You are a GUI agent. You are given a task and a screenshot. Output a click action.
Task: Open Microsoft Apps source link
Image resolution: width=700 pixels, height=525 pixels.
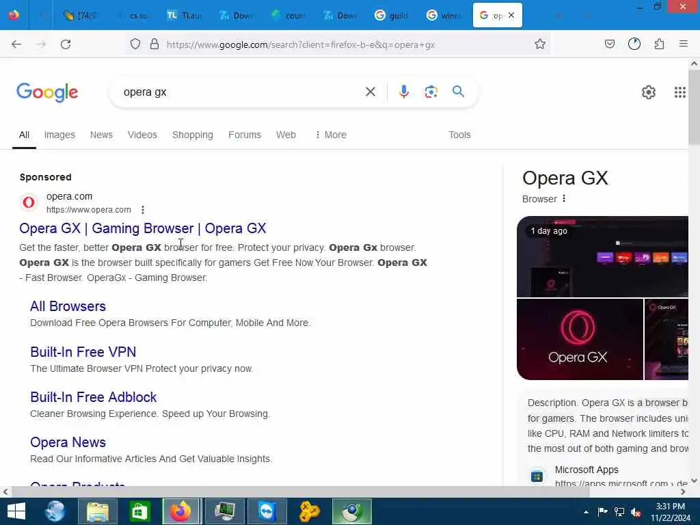587,470
